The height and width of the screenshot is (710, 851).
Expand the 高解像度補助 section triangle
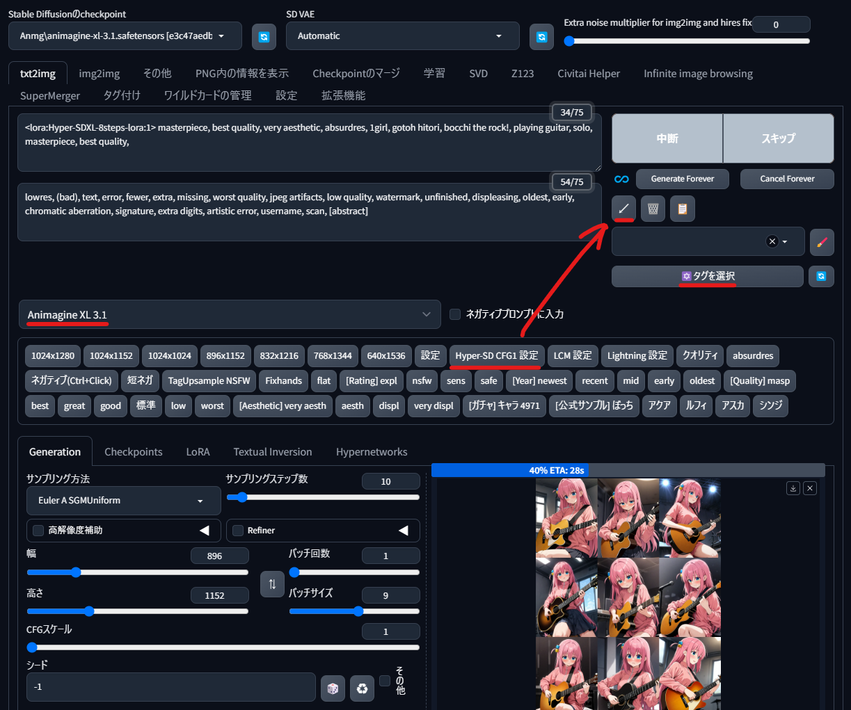[205, 531]
